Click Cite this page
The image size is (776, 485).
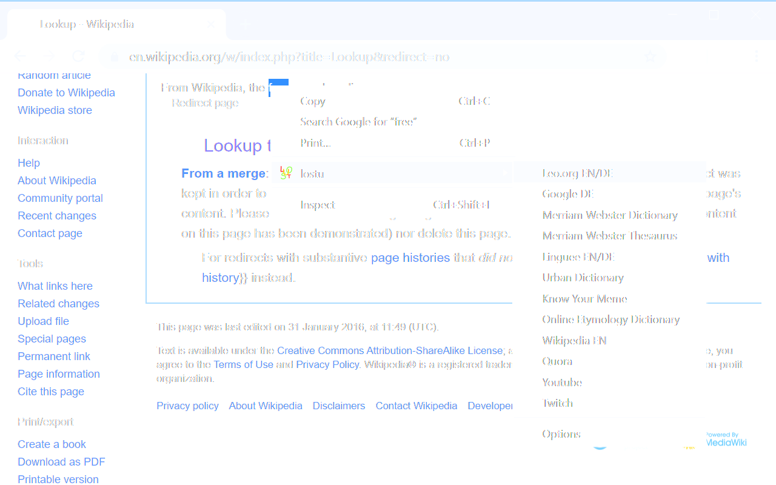[x=51, y=392]
